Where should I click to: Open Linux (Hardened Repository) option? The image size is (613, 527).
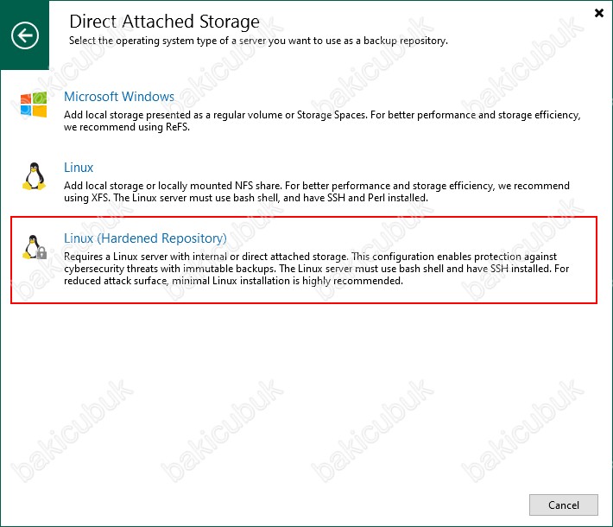(145, 238)
